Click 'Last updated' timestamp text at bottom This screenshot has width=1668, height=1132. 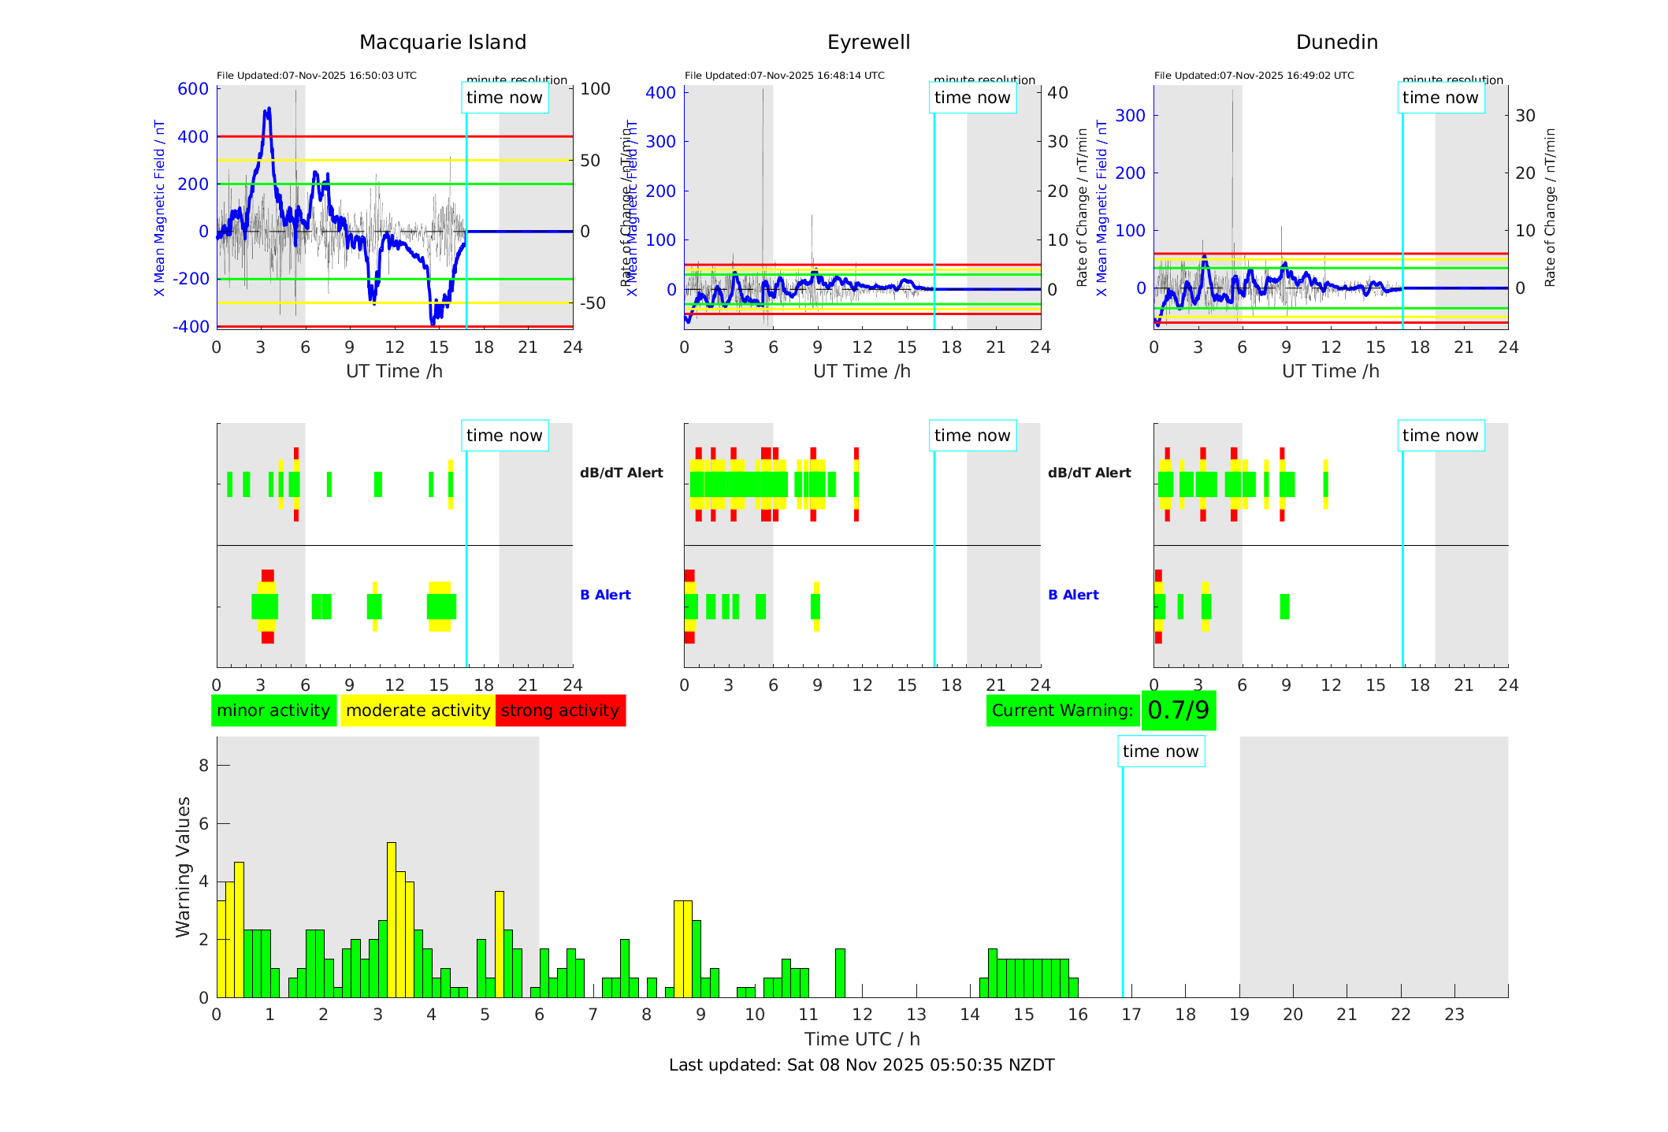(x=861, y=1065)
